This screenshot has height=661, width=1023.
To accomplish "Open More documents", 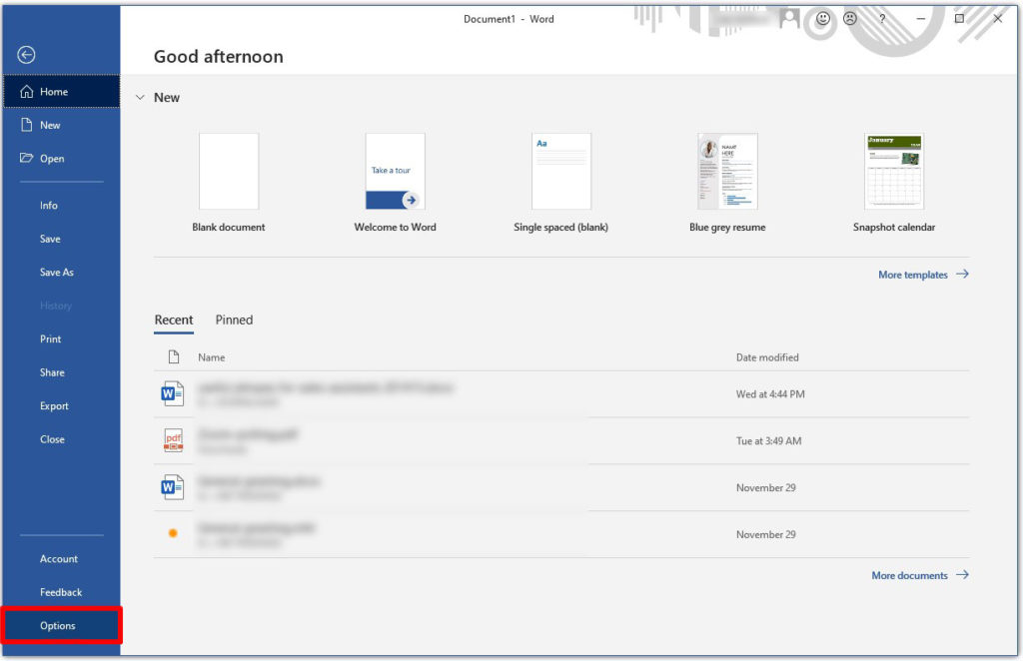I will coord(910,575).
